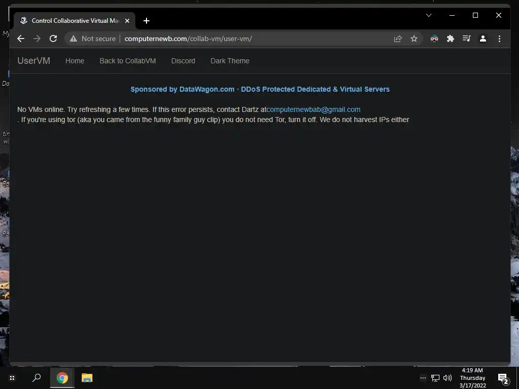
Task: Click the computernewbab@gmail.com email link
Action: pyautogui.click(x=313, y=109)
